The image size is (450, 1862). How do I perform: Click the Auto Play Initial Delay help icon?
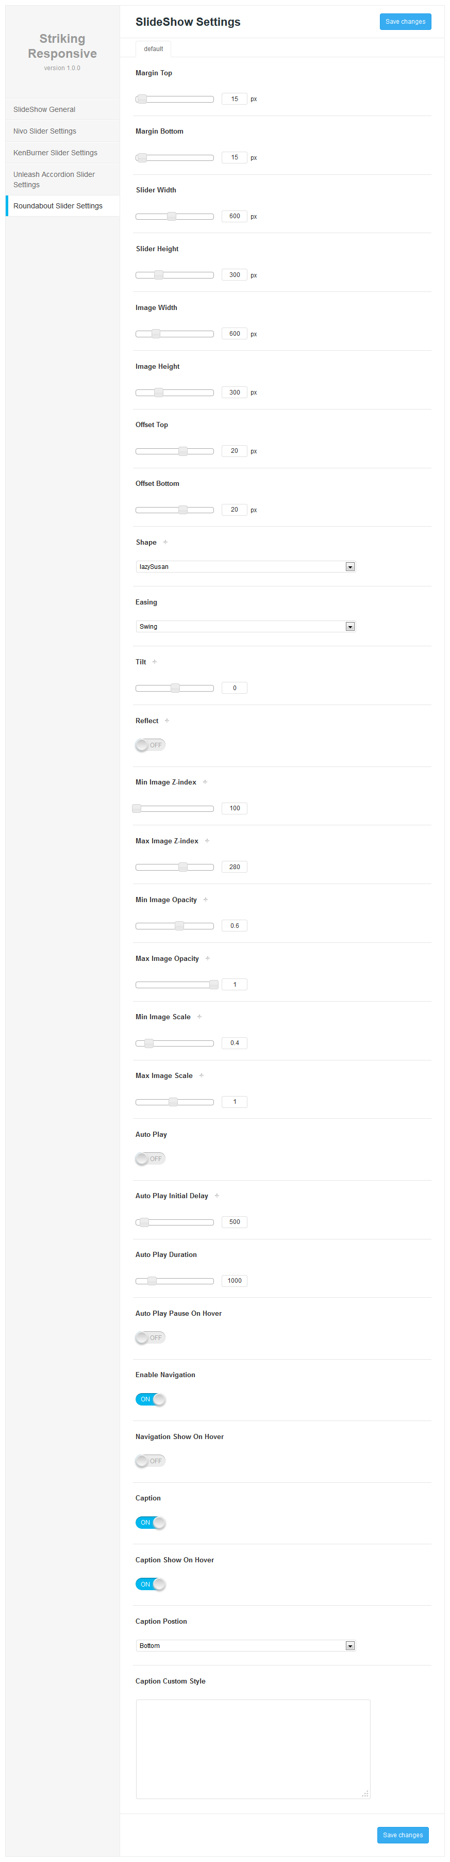tap(216, 1196)
